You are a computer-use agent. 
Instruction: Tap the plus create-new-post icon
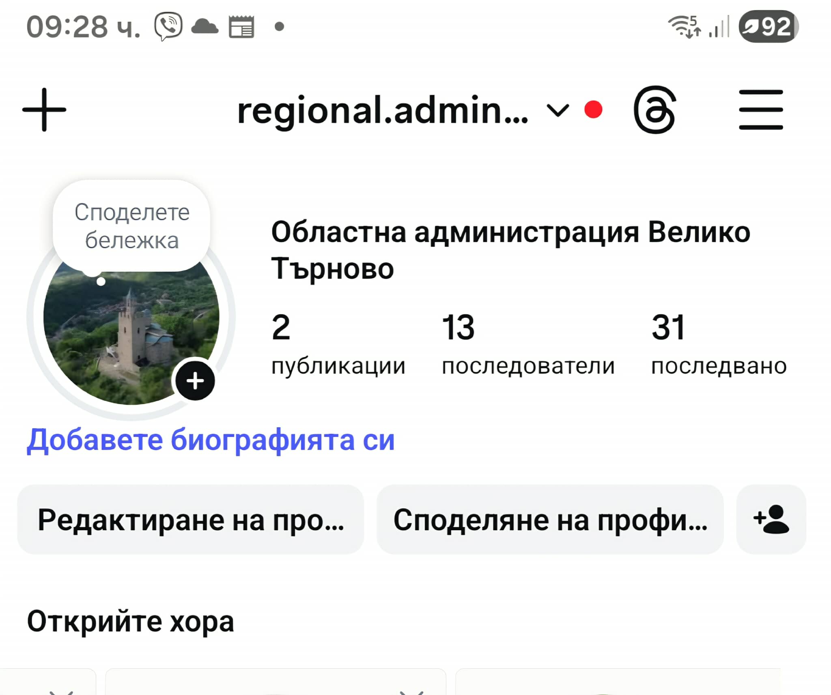(44, 109)
